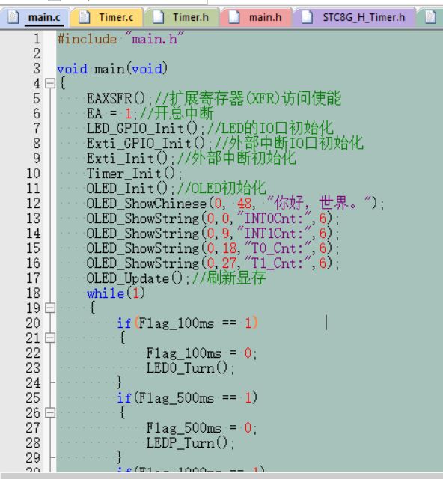
Task: Click the LEDP_Turn() call
Action: point(190,443)
